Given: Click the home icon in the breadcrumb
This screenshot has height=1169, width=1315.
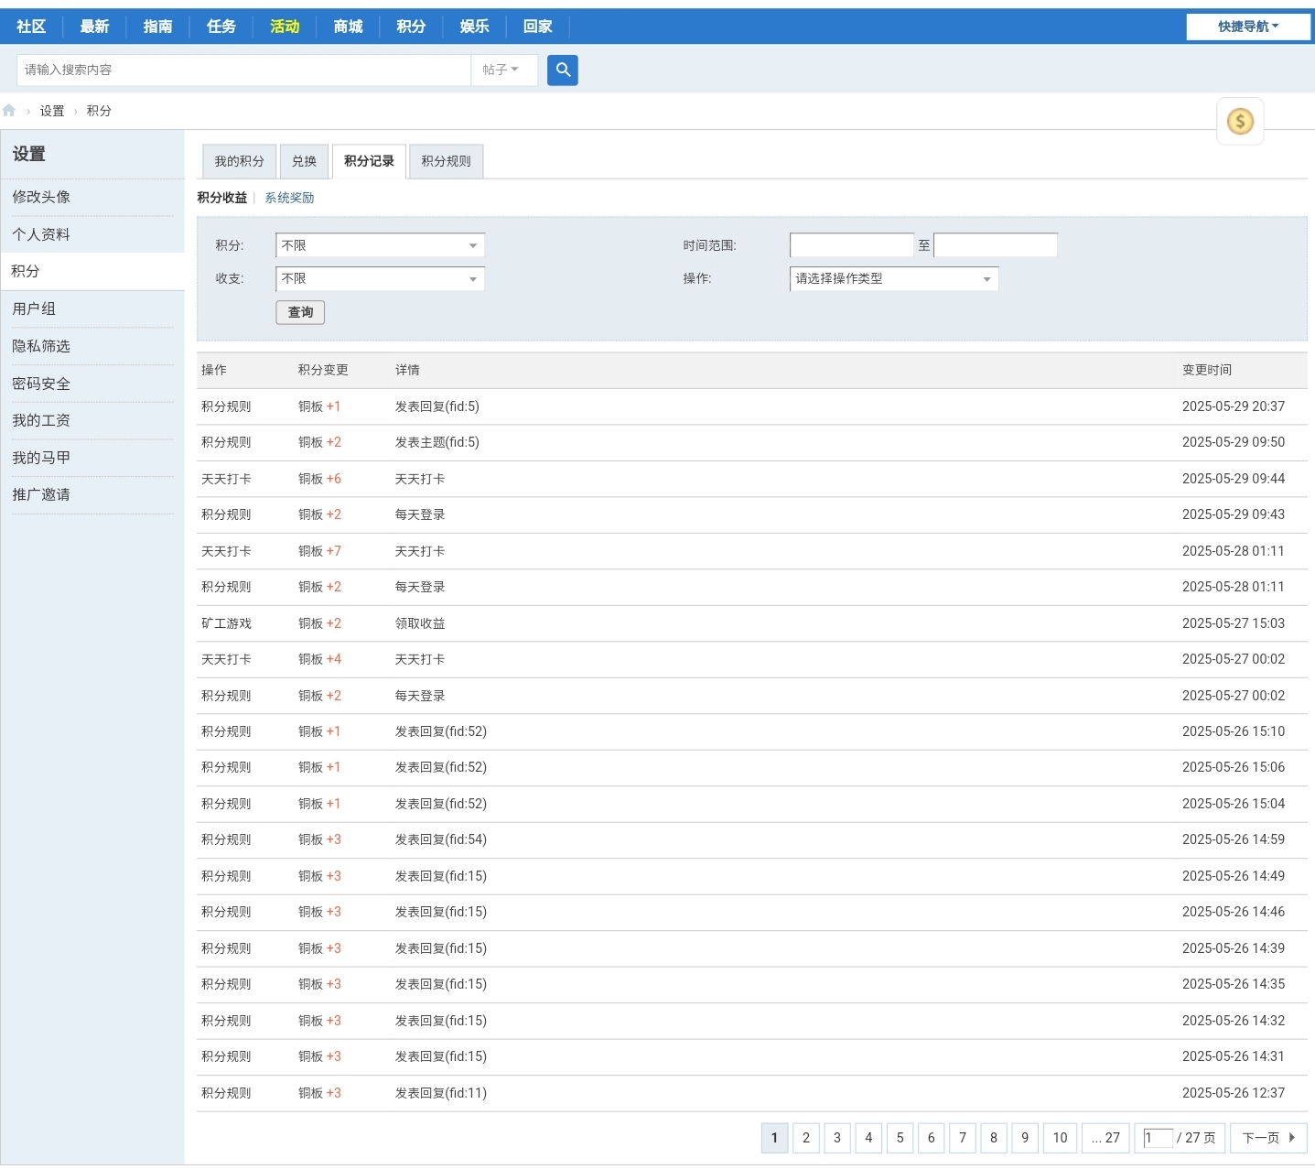Looking at the screenshot, I should [9, 109].
